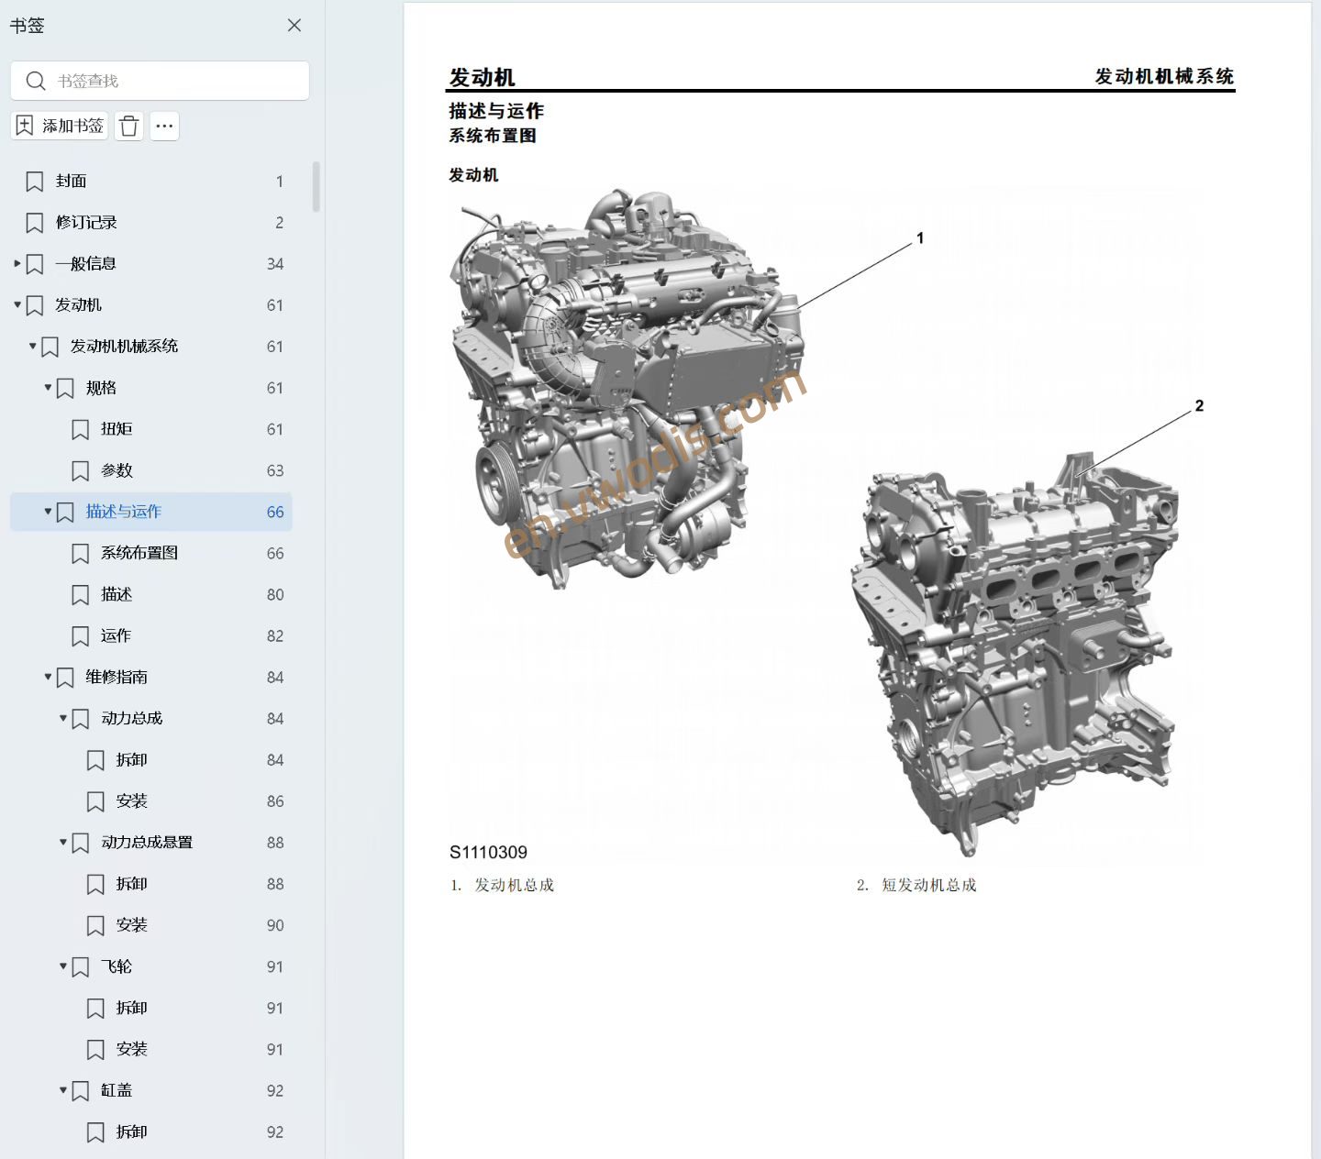Click the bookmark icon beside 封面

pos(35,182)
